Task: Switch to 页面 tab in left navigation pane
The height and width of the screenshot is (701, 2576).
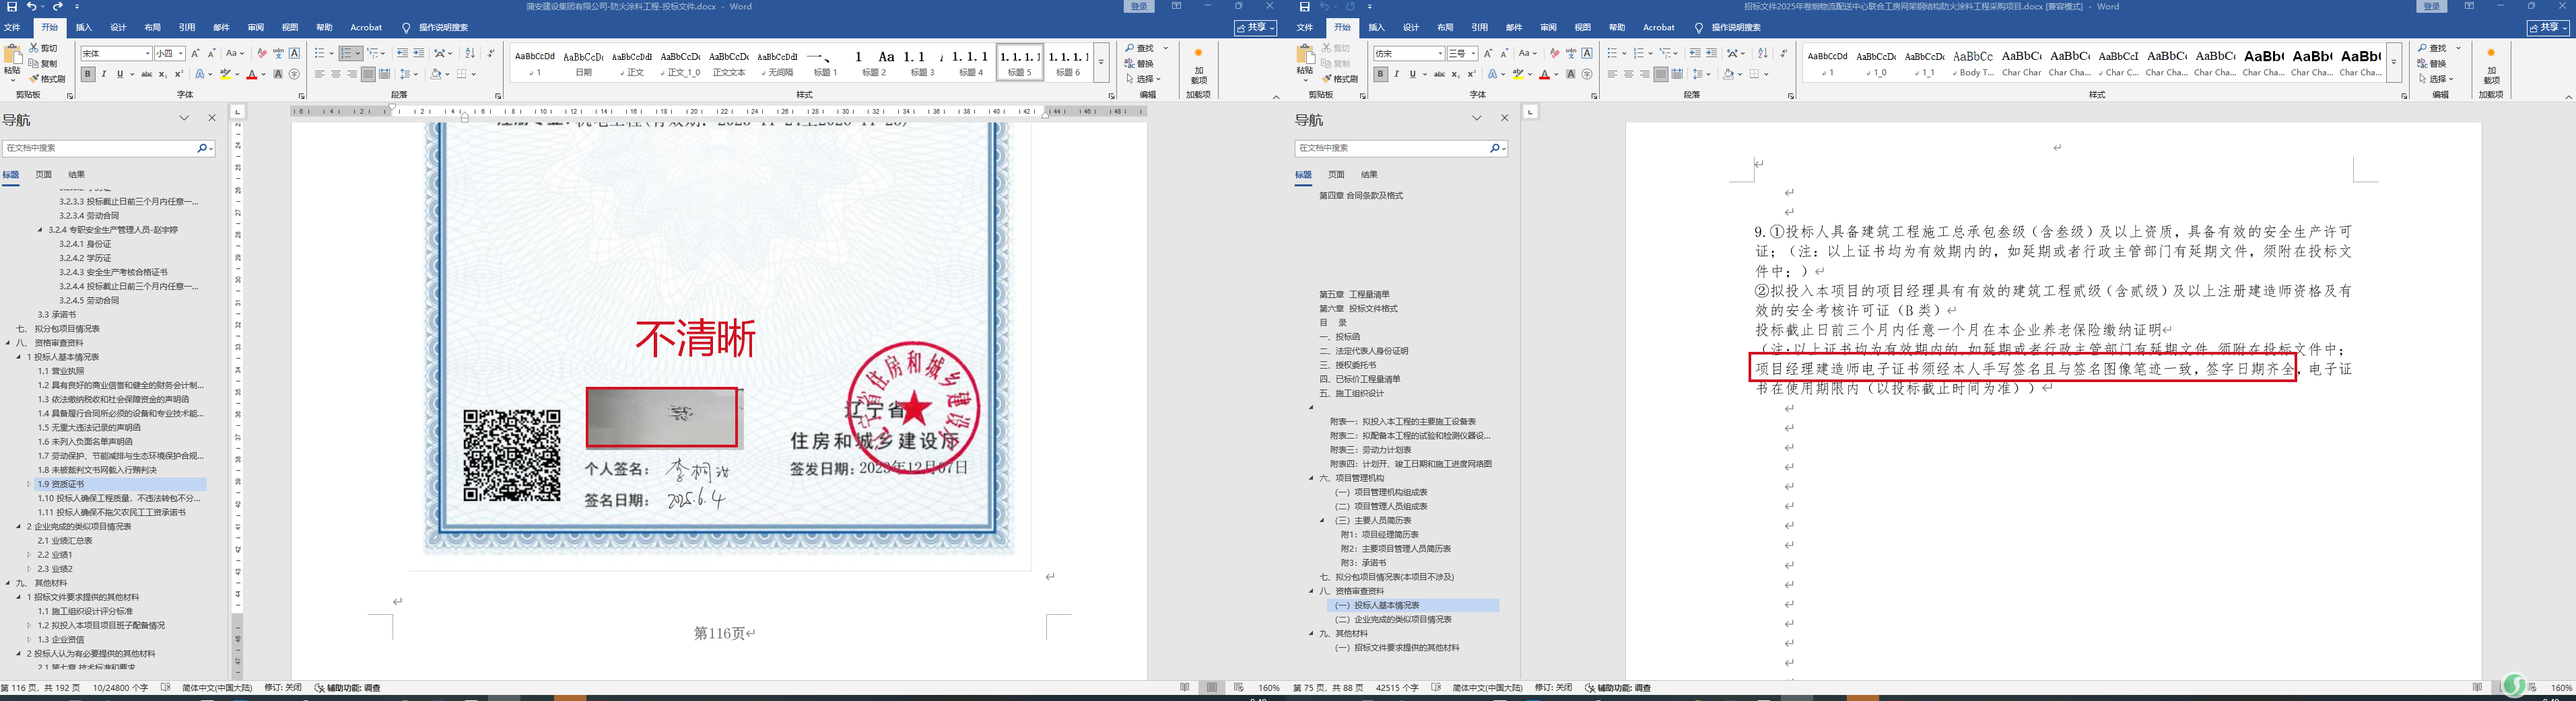Action: (44, 175)
